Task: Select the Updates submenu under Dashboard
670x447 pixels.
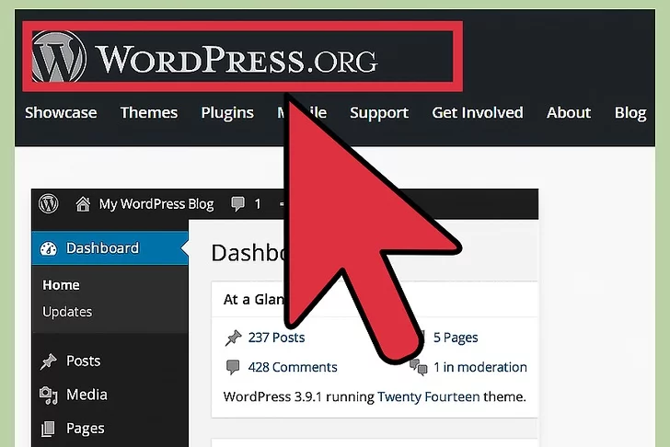Action: [67, 312]
